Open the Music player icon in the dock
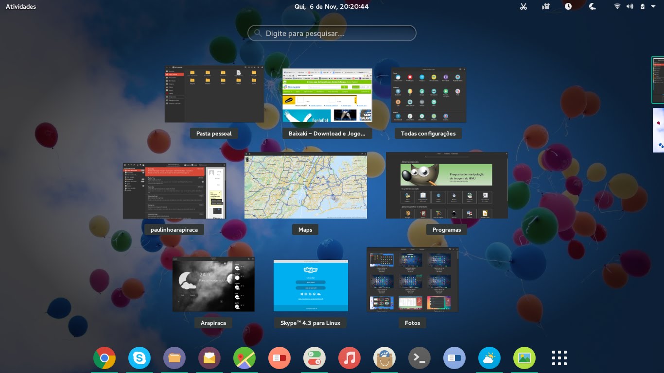 349,358
